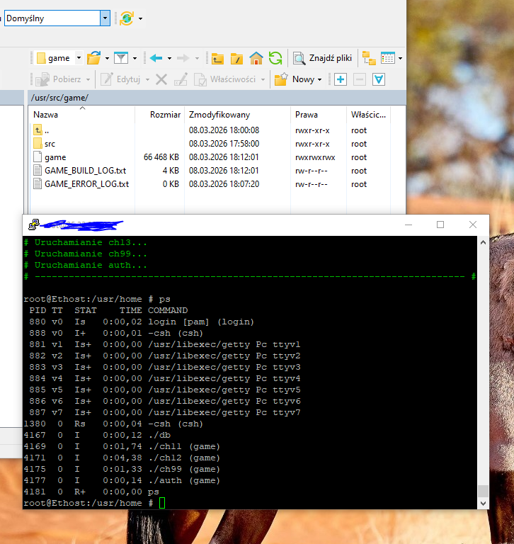Sort by the Zmodyfikowany column header
Image resolution: width=514 pixels, height=544 pixels.
(219, 114)
